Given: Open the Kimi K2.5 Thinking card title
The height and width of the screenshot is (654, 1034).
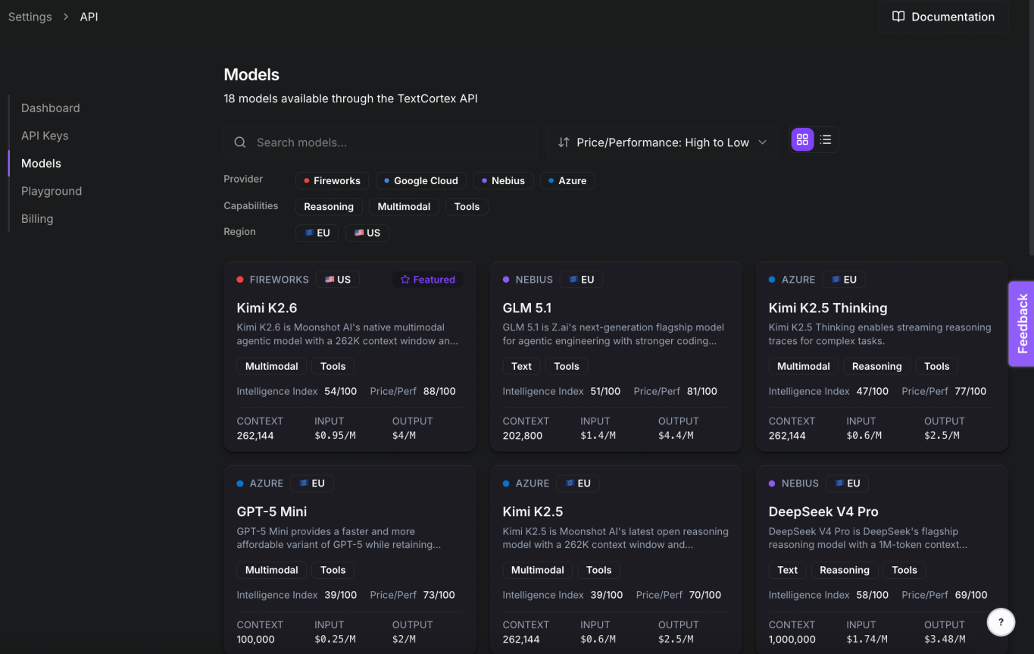Looking at the screenshot, I should point(828,308).
